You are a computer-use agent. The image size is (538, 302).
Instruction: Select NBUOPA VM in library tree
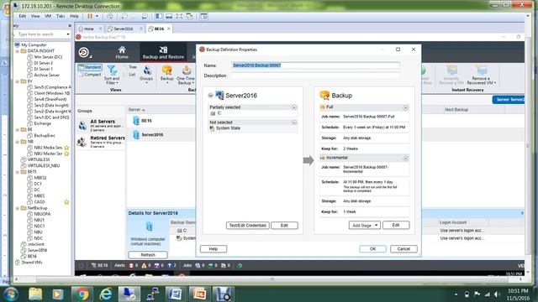(42, 214)
